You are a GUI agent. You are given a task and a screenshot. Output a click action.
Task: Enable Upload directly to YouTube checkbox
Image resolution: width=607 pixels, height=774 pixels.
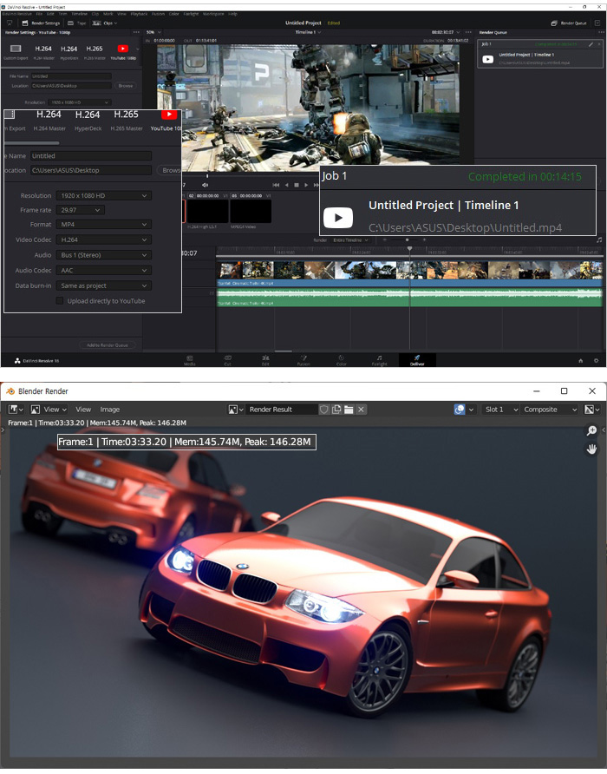pos(60,301)
